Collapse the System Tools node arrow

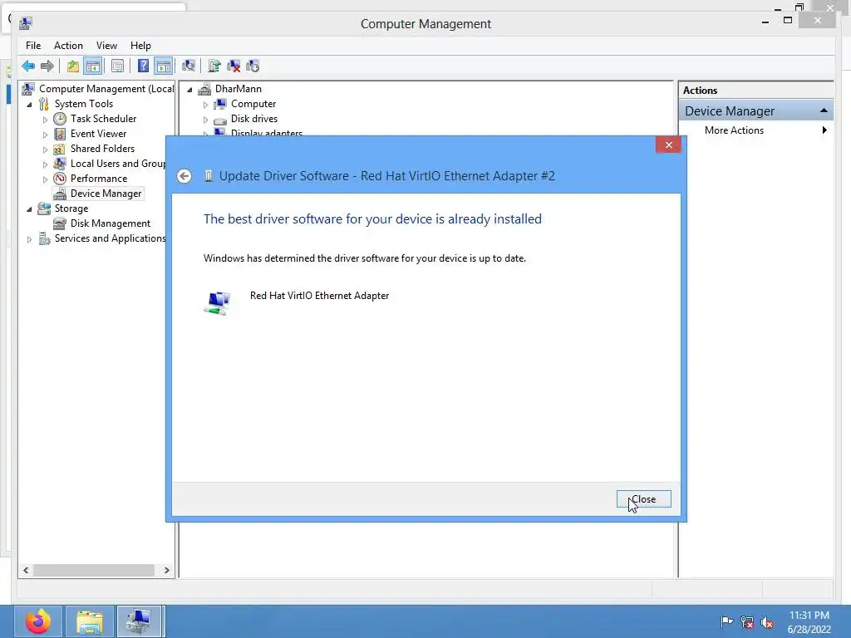(x=29, y=104)
